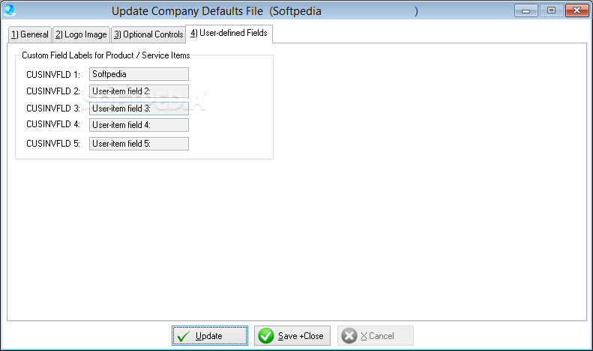Switch to the 1) General tab
The image size is (593, 351).
click(x=30, y=34)
